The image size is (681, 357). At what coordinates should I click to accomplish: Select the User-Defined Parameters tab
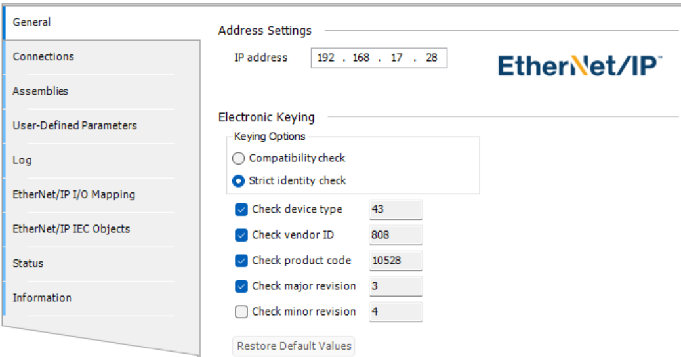(75, 125)
